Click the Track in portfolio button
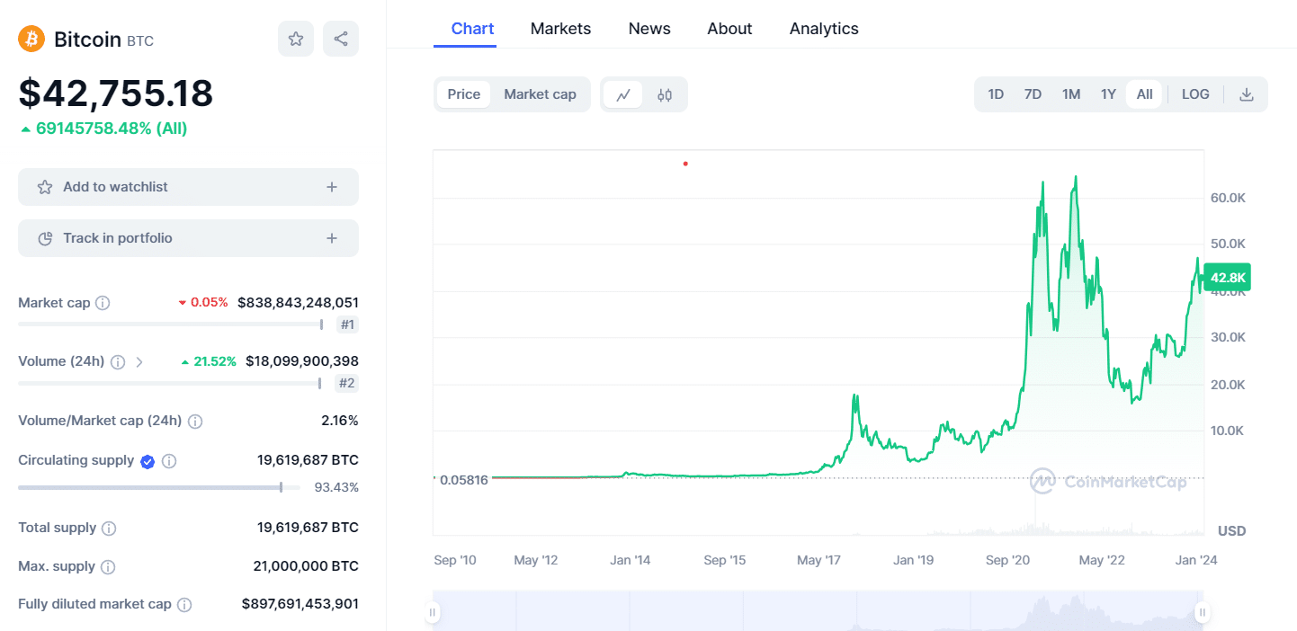 click(x=188, y=237)
